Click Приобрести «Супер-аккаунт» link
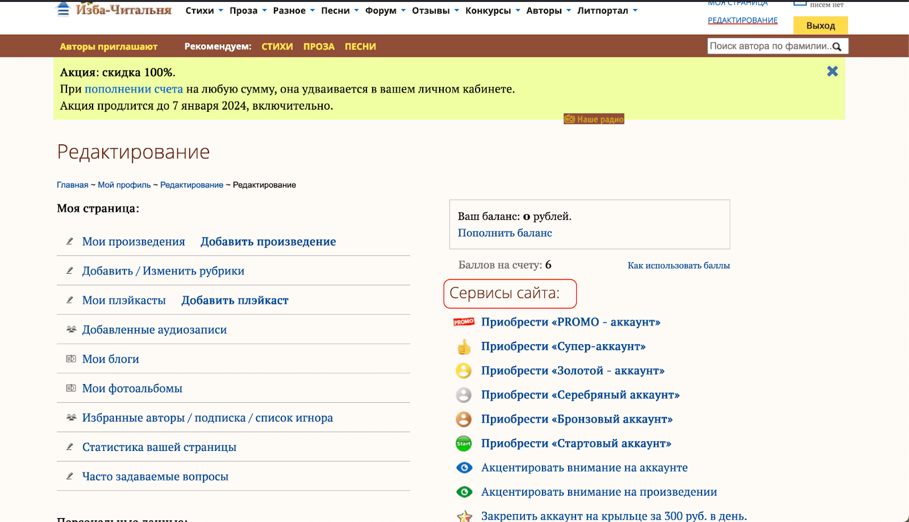The height and width of the screenshot is (522, 909). click(563, 346)
